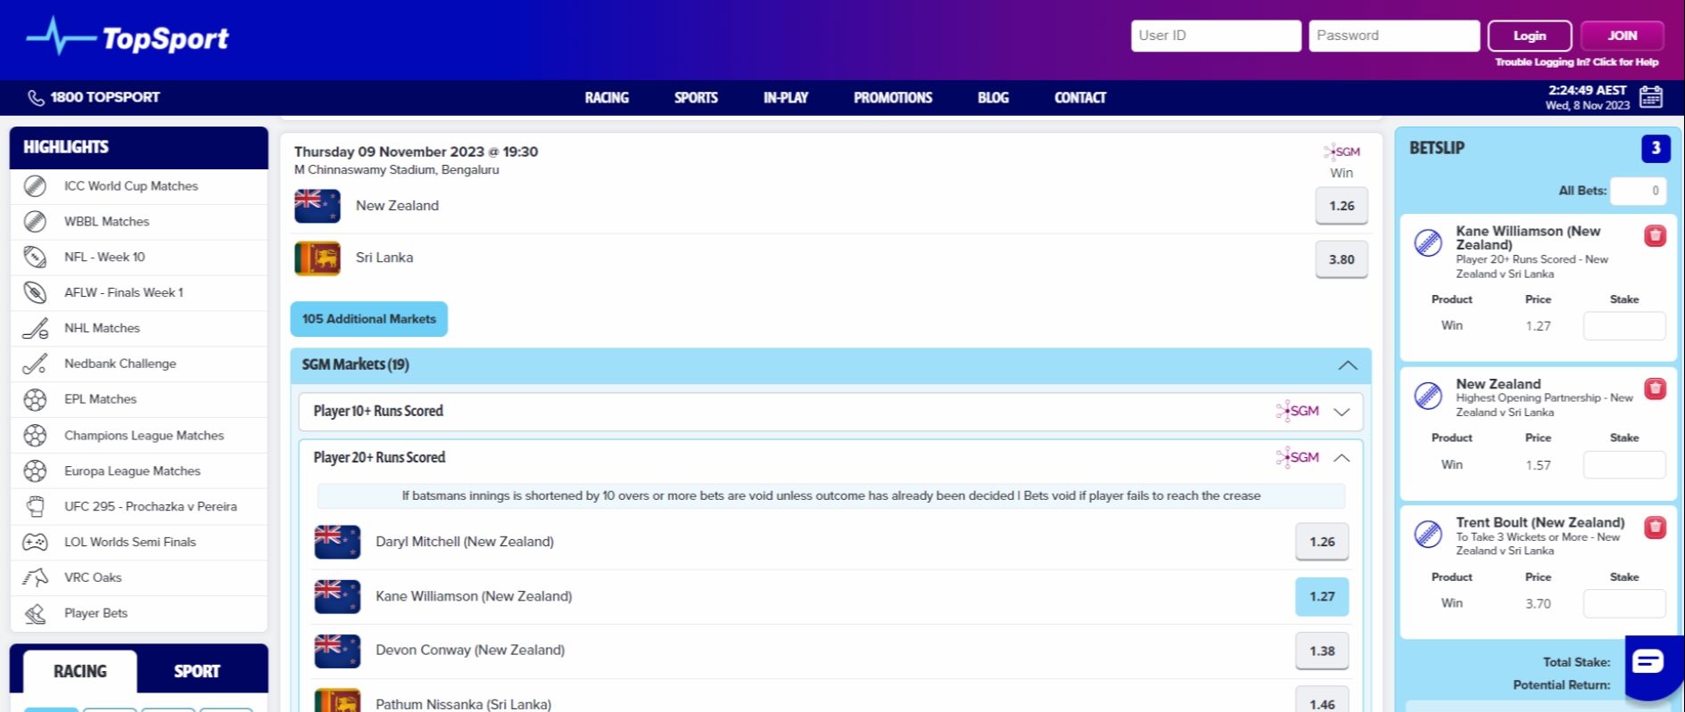1685x712 pixels.
Task: Click the SGM icon in Player 20+ Runs Scored
Action: 1298,457
